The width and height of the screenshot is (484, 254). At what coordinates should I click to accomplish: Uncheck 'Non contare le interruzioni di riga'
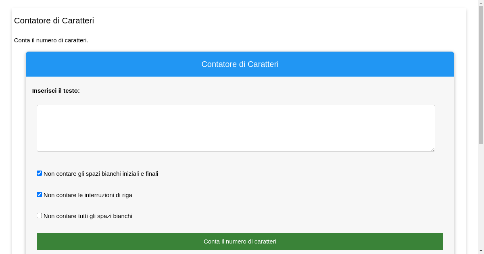(39, 194)
